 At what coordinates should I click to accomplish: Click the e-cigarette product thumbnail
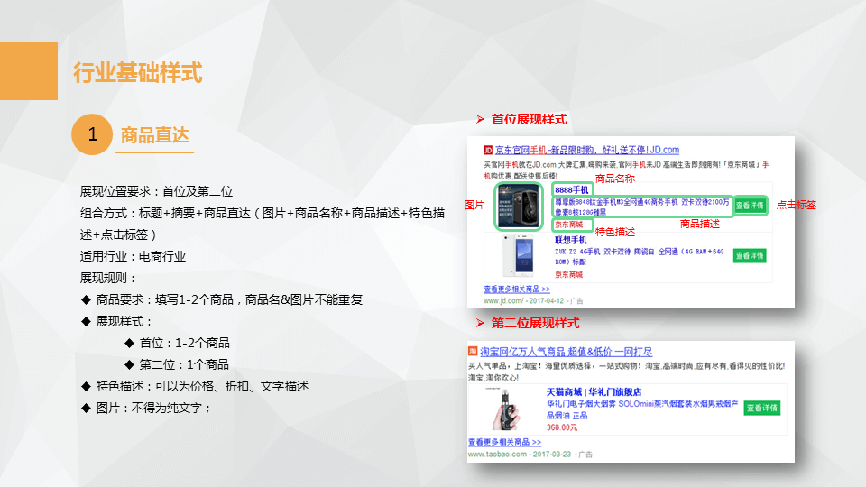click(x=504, y=409)
